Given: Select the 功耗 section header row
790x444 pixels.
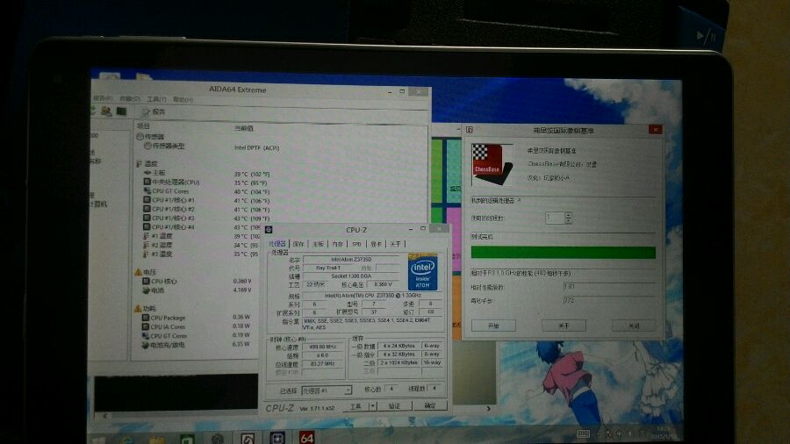Looking at the screenshot, I should pos(145,308).
